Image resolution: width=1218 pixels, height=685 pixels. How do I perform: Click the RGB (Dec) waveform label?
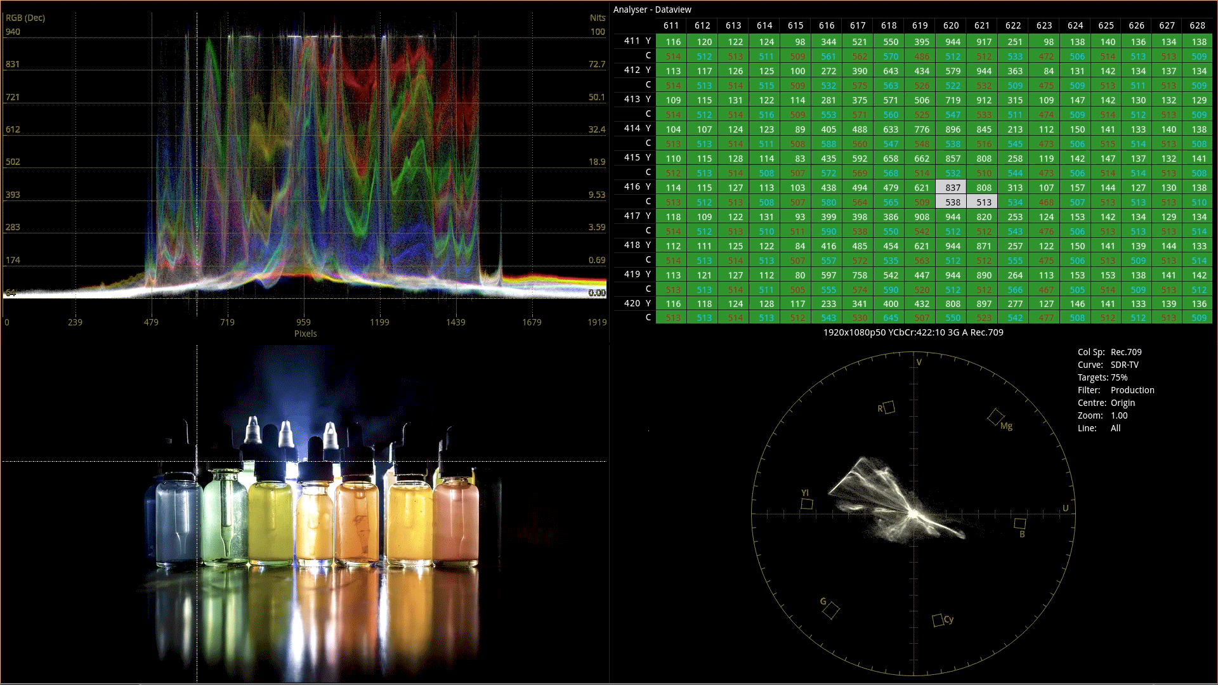tap(25, 18)
